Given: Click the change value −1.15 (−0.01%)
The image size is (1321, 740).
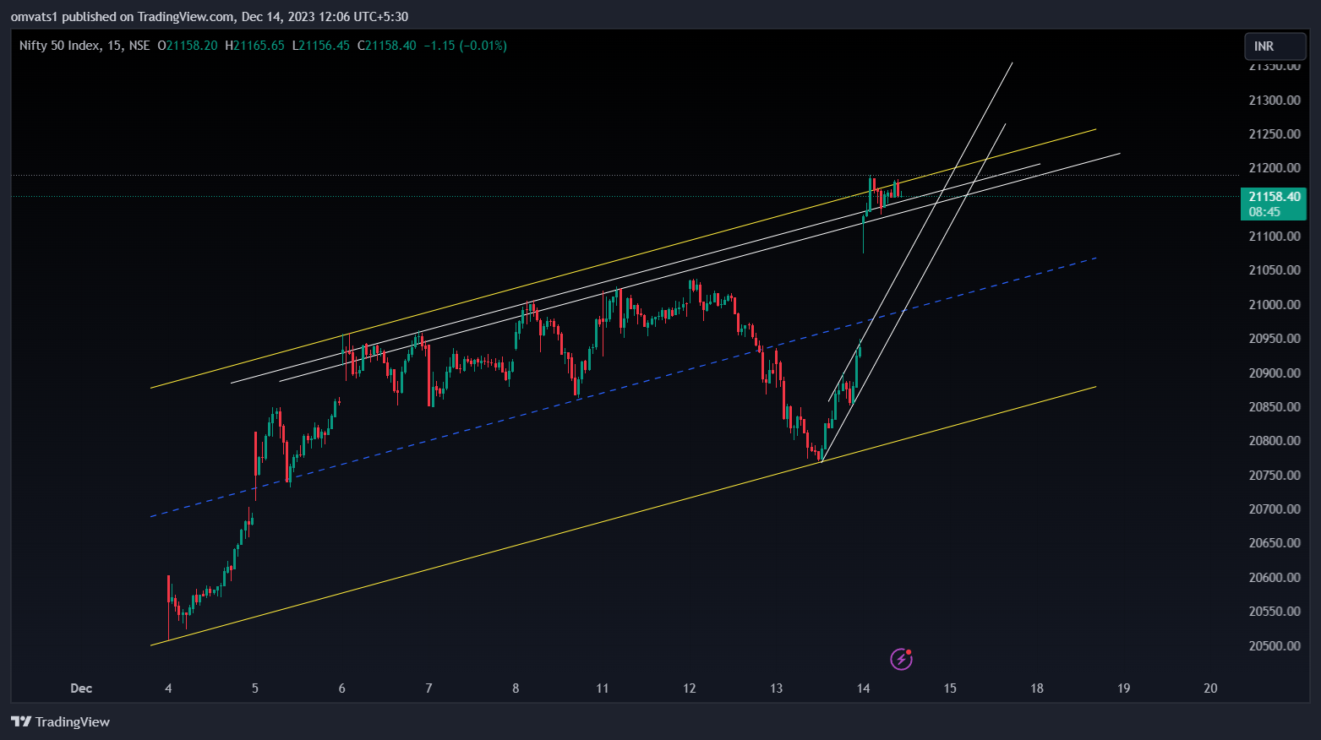Looking at the screenshot, I should [466, 46].
